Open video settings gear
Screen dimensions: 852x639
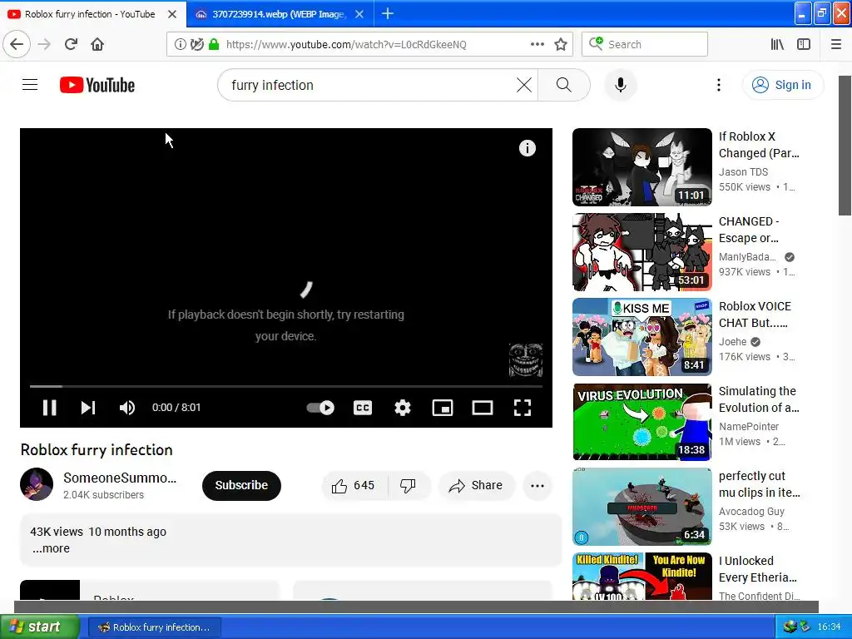click(402, 408)
